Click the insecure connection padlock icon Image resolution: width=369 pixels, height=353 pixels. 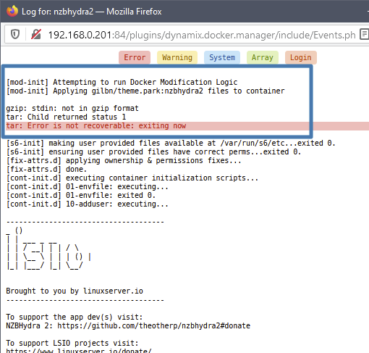tap(36, 34)
